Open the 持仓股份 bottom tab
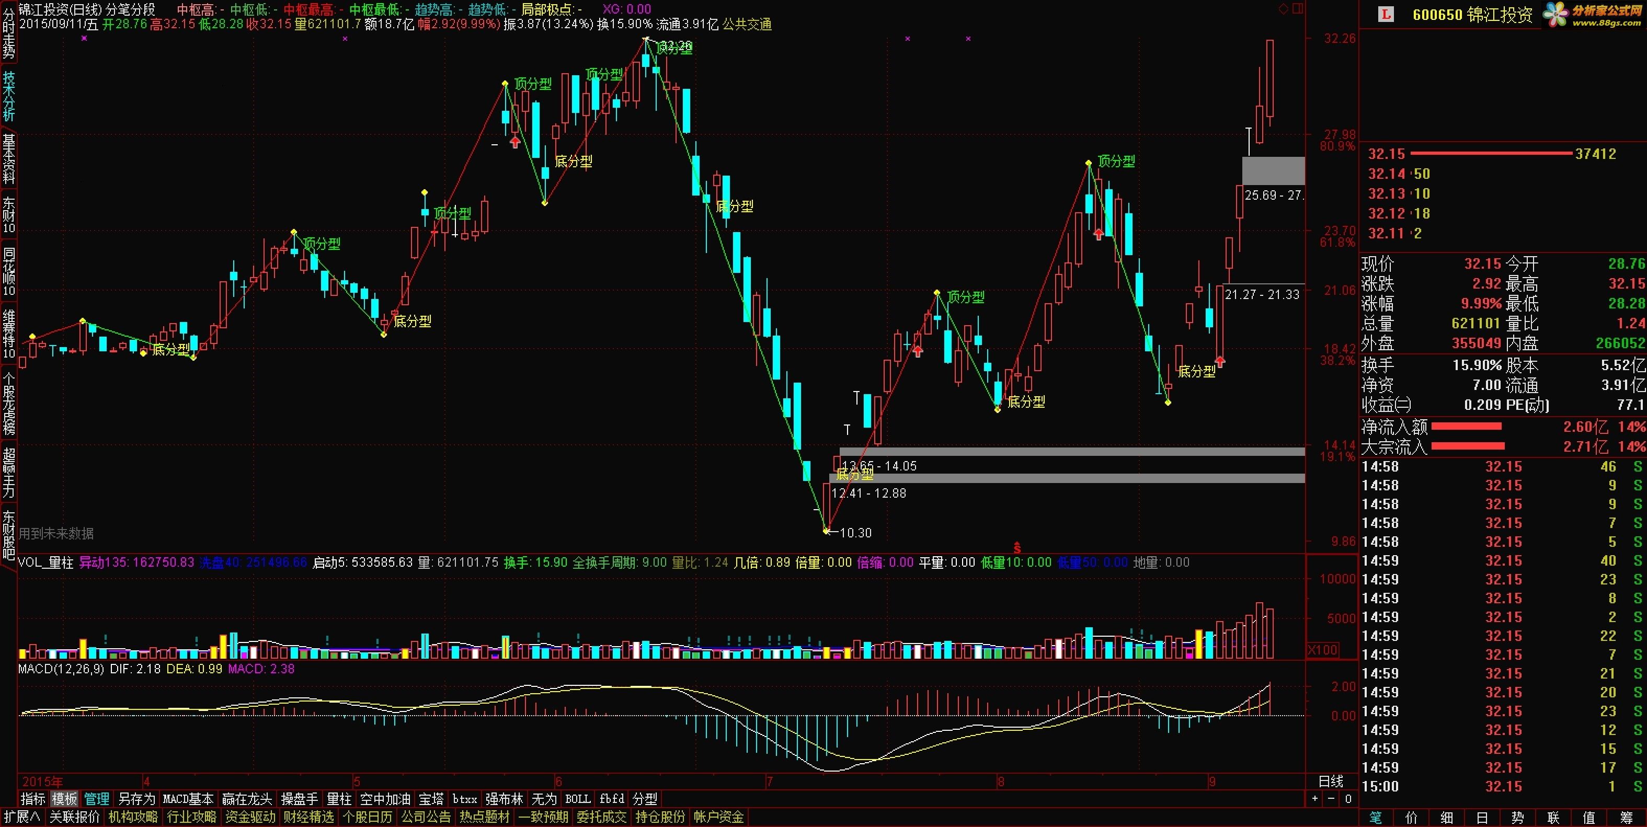The height and width of the screenshot is (827, 1647). pyautogui.click(x=660, y=817)
